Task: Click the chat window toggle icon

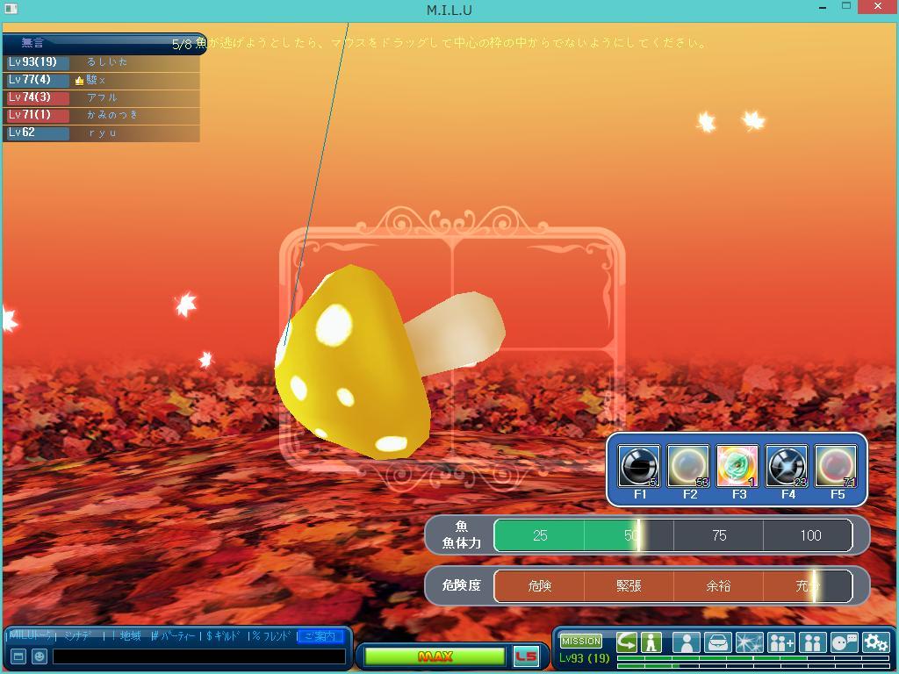Action: coord(18,656)
